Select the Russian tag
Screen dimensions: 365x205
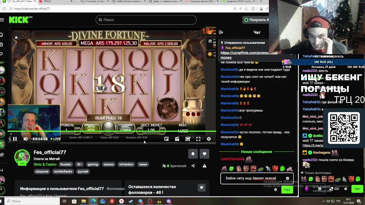[x=66, y=164]
